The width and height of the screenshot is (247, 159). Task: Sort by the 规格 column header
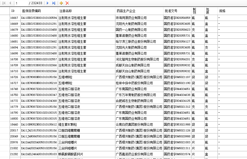click(x=232, y=11)
